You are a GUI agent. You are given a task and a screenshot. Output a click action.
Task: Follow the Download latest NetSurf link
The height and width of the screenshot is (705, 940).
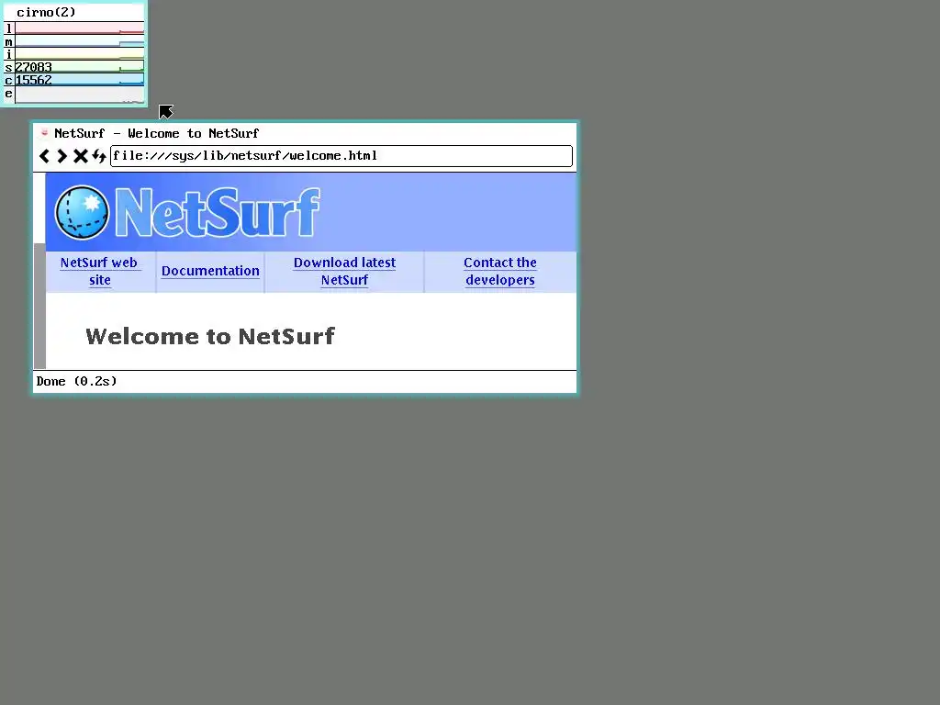pyautogui.click(x=345, y=272)
